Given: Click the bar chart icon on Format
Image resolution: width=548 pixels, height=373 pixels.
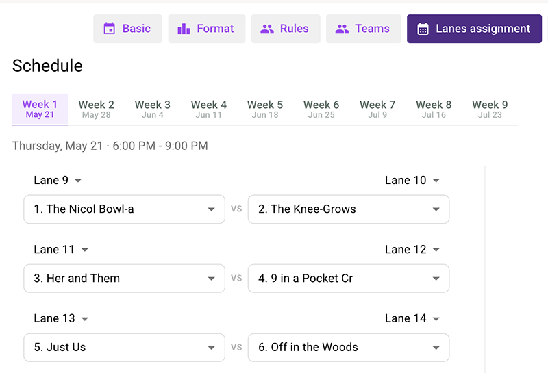Looking at the screenshot, I should tap(184, 29).
